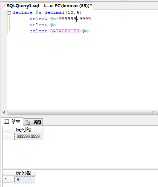This screenshot has width=158, height=187.
Task: Collapse the declare code block outline
Action: point(9,13)
